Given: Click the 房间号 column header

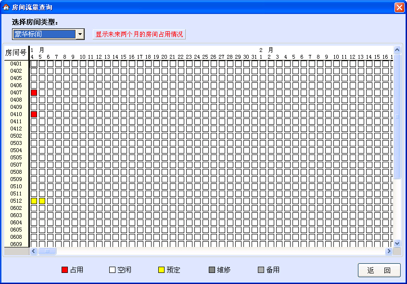Looking at the screenshot, I should 16,53.
